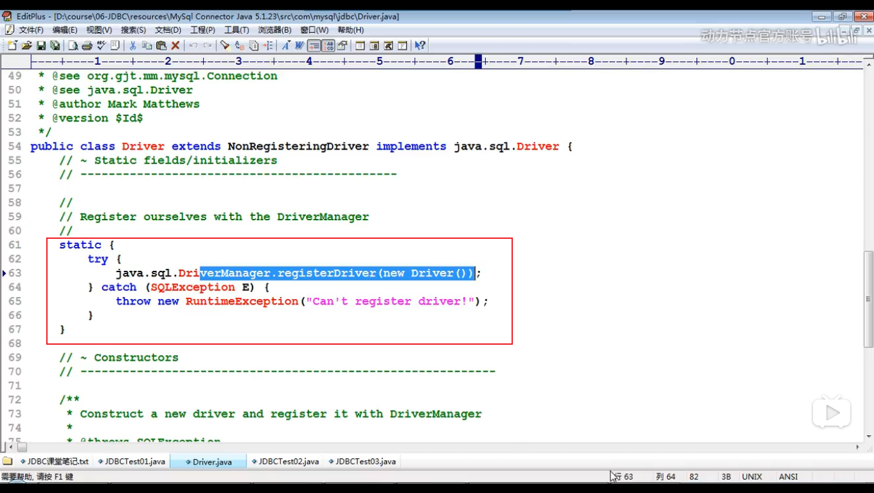874x493 pixels.
Task: Click the vertical scrollbar thumb
Action: tap(868, 299)
